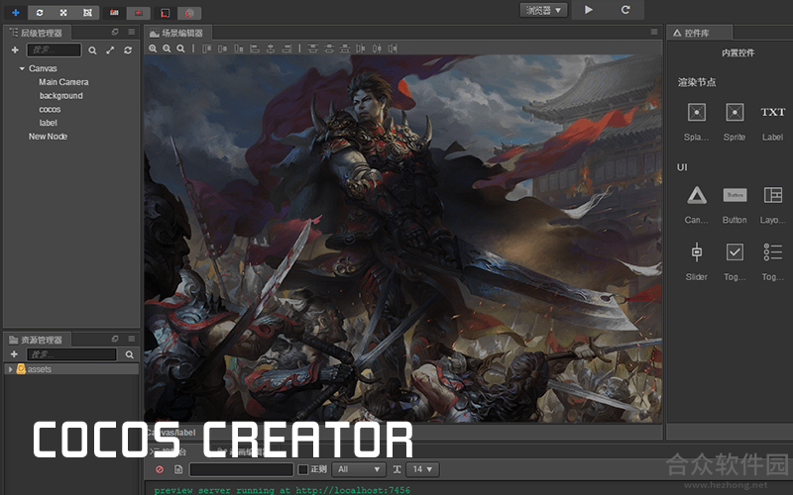Align selected nodes to top

click(x=206, y=49)
